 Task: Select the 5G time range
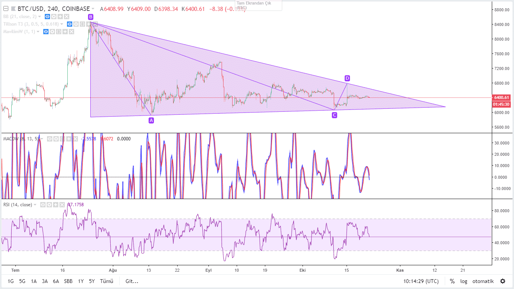pos(22,281)
